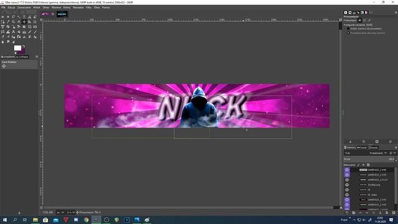Select the Color Picker tool
Image resolution: width=398 pixels, height=224 pixels.
(8, 22)
